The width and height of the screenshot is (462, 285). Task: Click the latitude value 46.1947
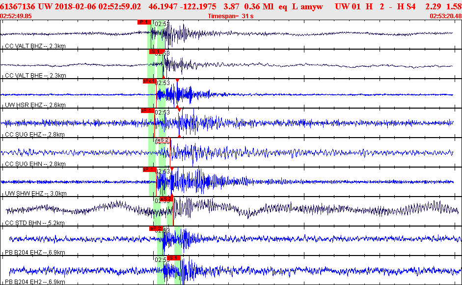(162, 6)
